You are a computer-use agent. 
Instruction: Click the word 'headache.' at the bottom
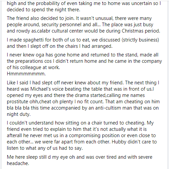(18, 163)
